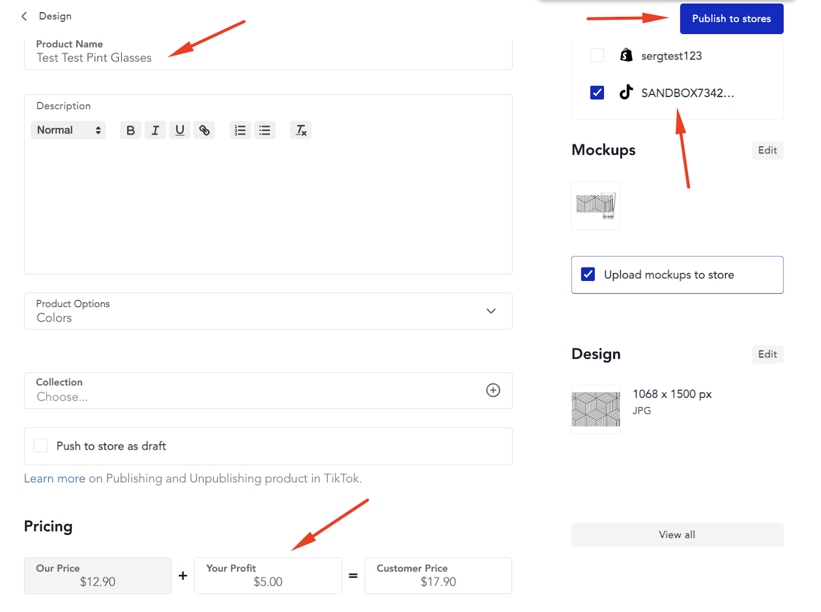Image resolution: width=821 pixels, height=612 pixels.
Task: Toggle italic formatting in description
Action: point(155,130)
